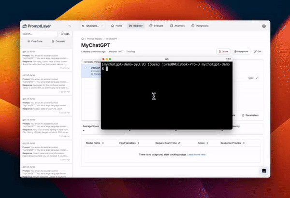290x198 pixels.
Task: Click the Edit button
Action: point(258,51)
